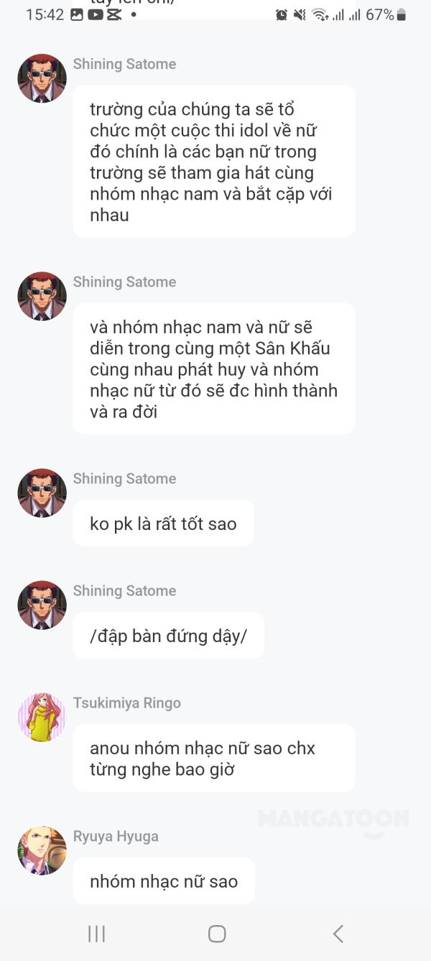431x961 pixels.
Task: Tap the gallery notification icon in status bar
Action: [x=77, y=14]
